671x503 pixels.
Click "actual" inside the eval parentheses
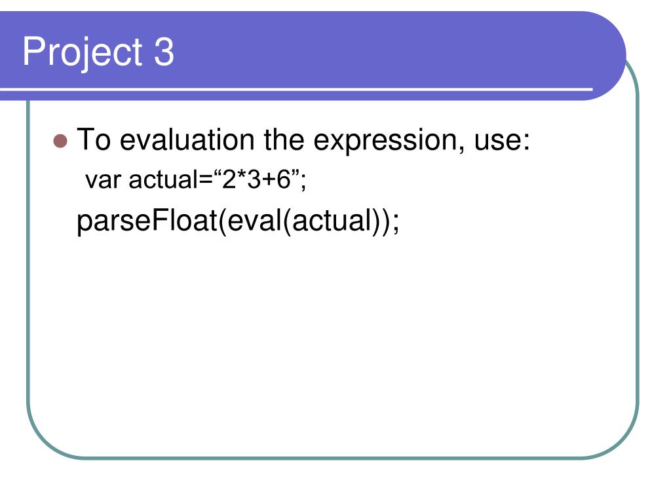coord(331,221)
